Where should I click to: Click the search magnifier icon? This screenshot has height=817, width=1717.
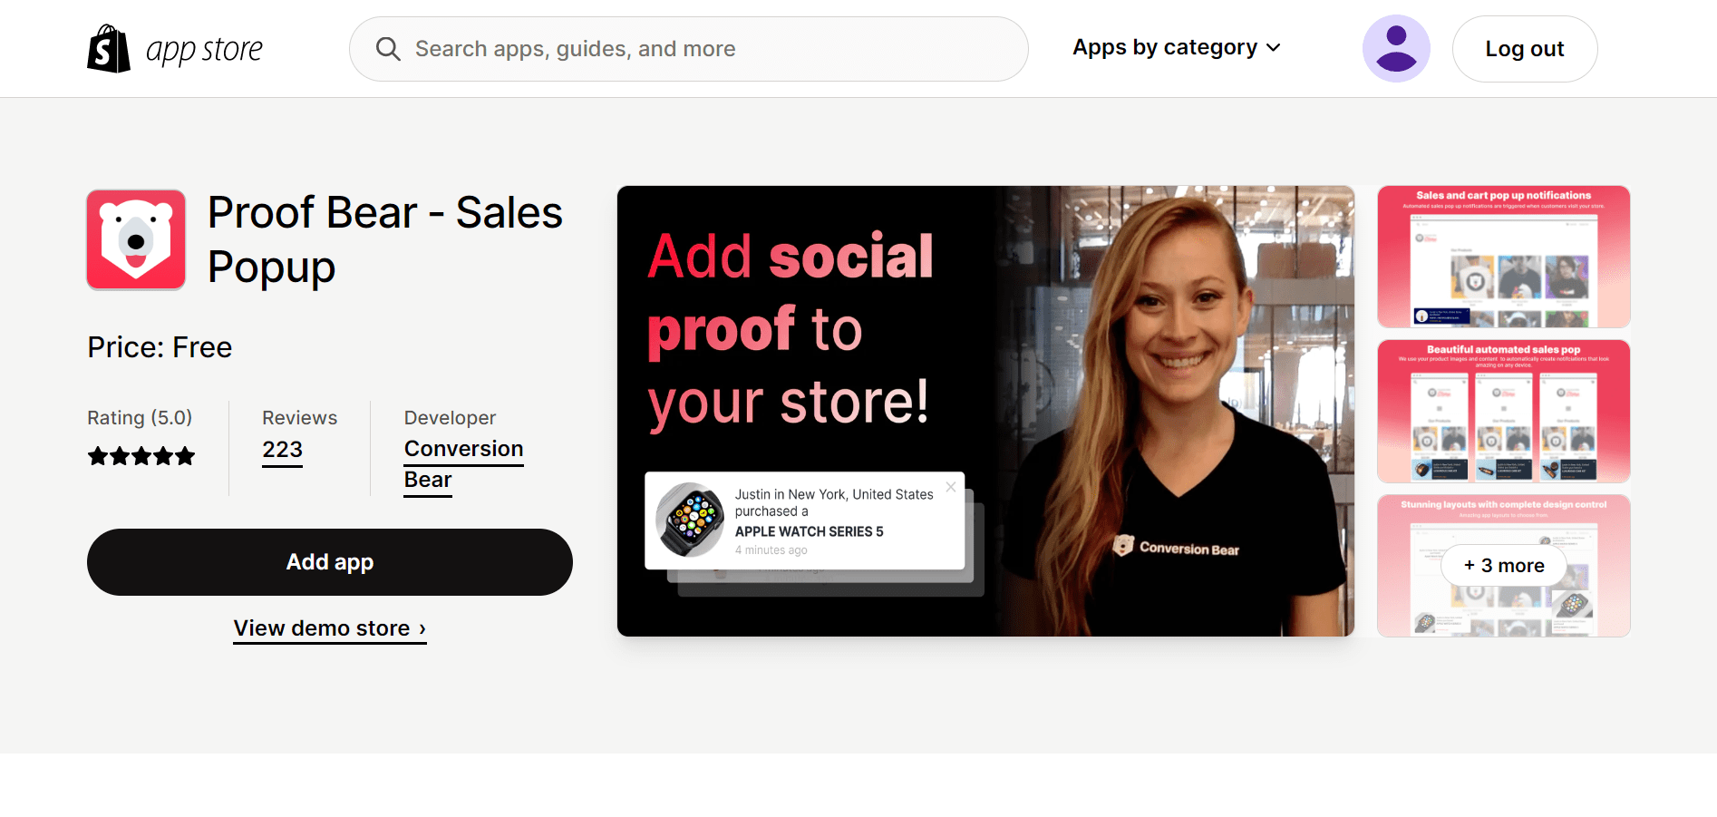tap(388, 49)
